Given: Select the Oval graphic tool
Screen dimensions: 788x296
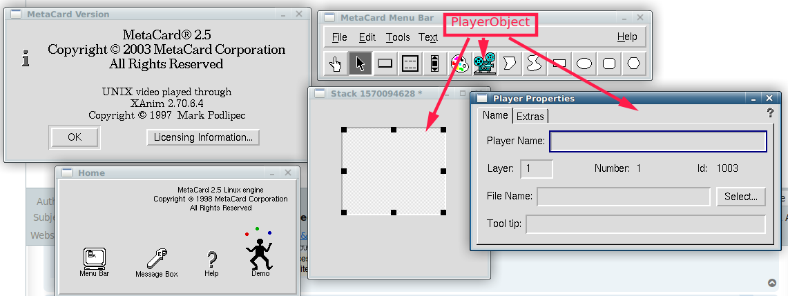Looking at the screenshot, I should pyautogui.click(x=584, y=63).
